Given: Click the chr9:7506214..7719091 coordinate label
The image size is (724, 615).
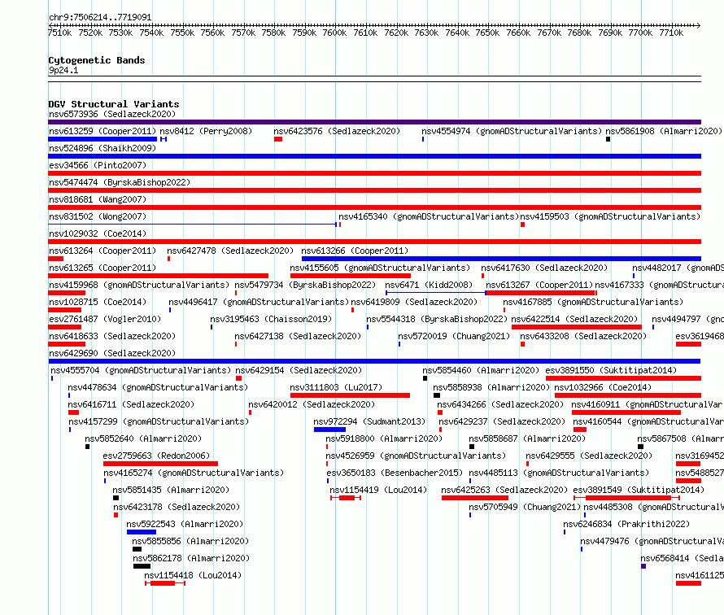Looking at the screenshot, I should point(100,17).
